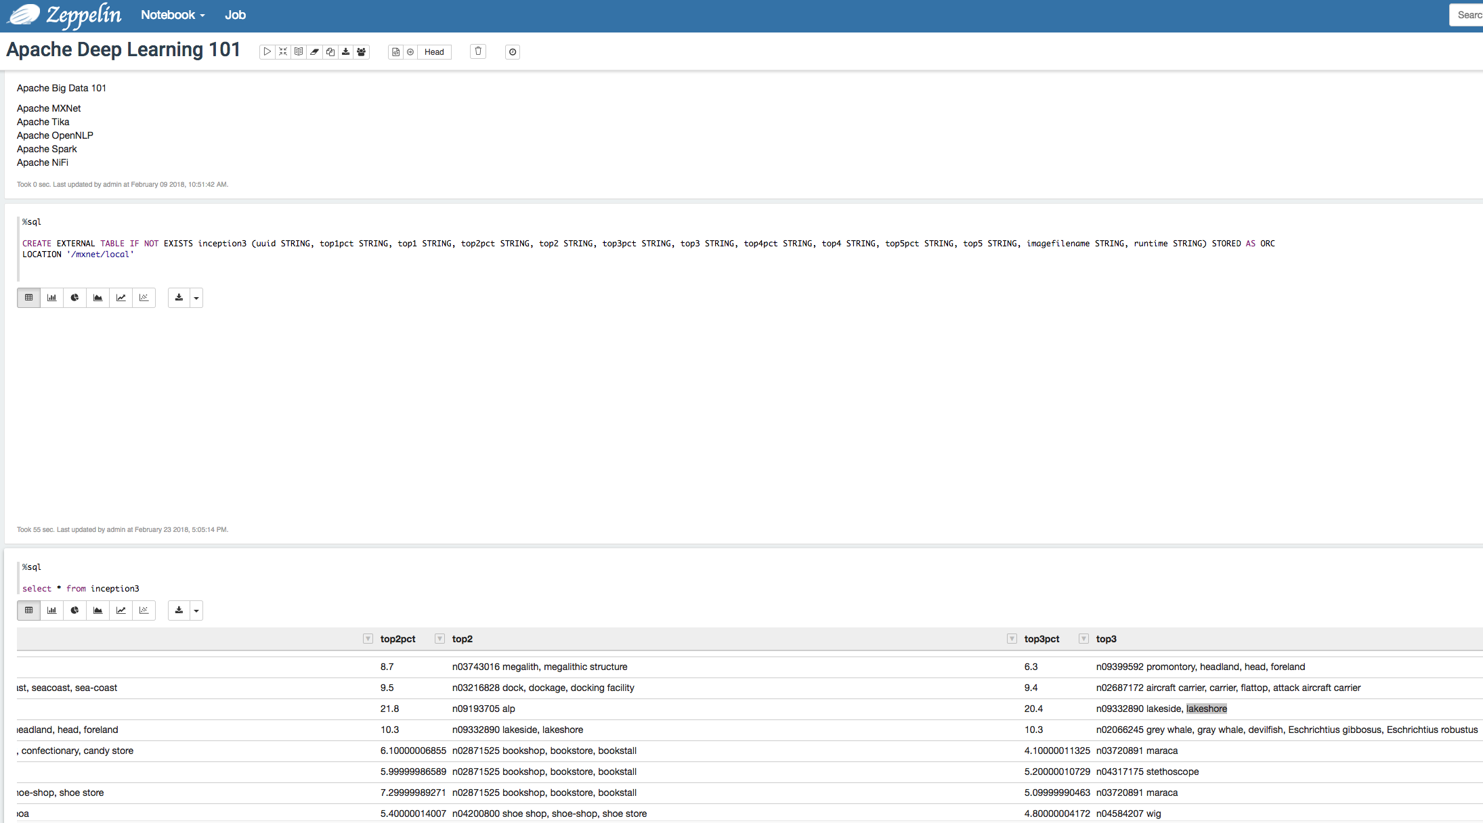1483x823 pixels.
Task: Click the show/hide code icon
Action: 283,52
